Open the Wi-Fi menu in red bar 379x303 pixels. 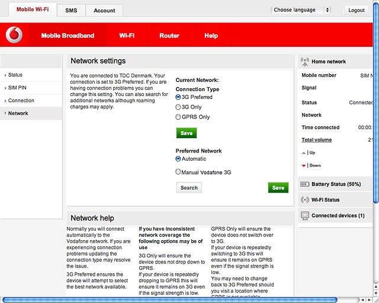pos(127,36)
